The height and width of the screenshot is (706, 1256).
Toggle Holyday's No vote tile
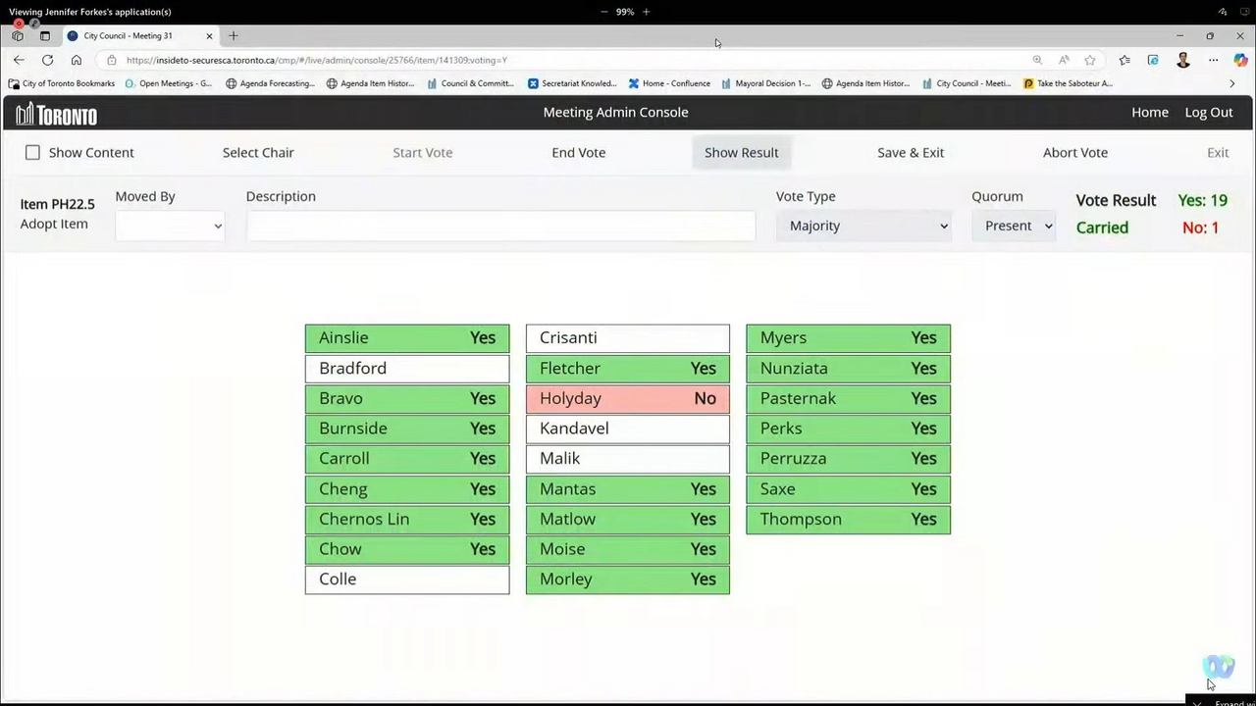(x=627, y=398)
